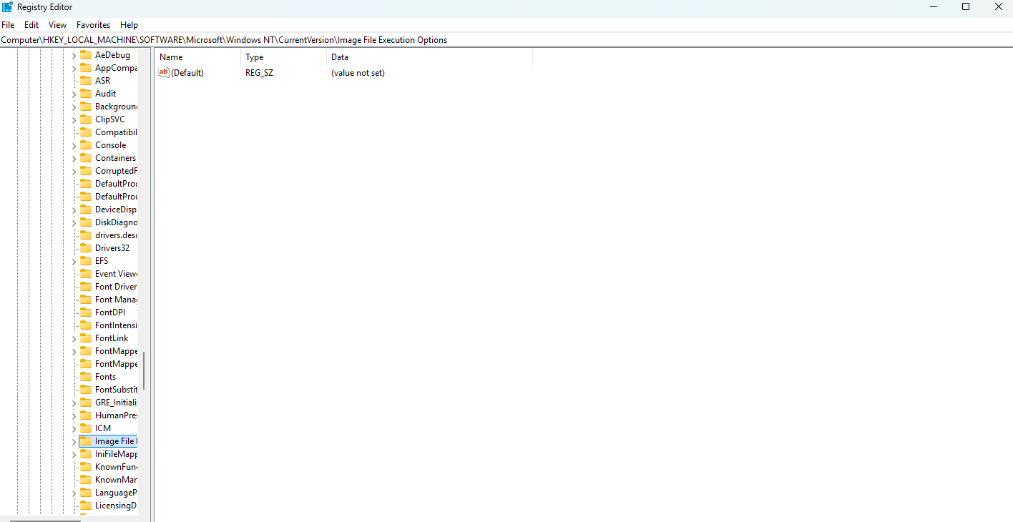Screen dimensions: 1013x522
Task: Open the View menu
Action: pyautogui.click(x=57, y=25)
